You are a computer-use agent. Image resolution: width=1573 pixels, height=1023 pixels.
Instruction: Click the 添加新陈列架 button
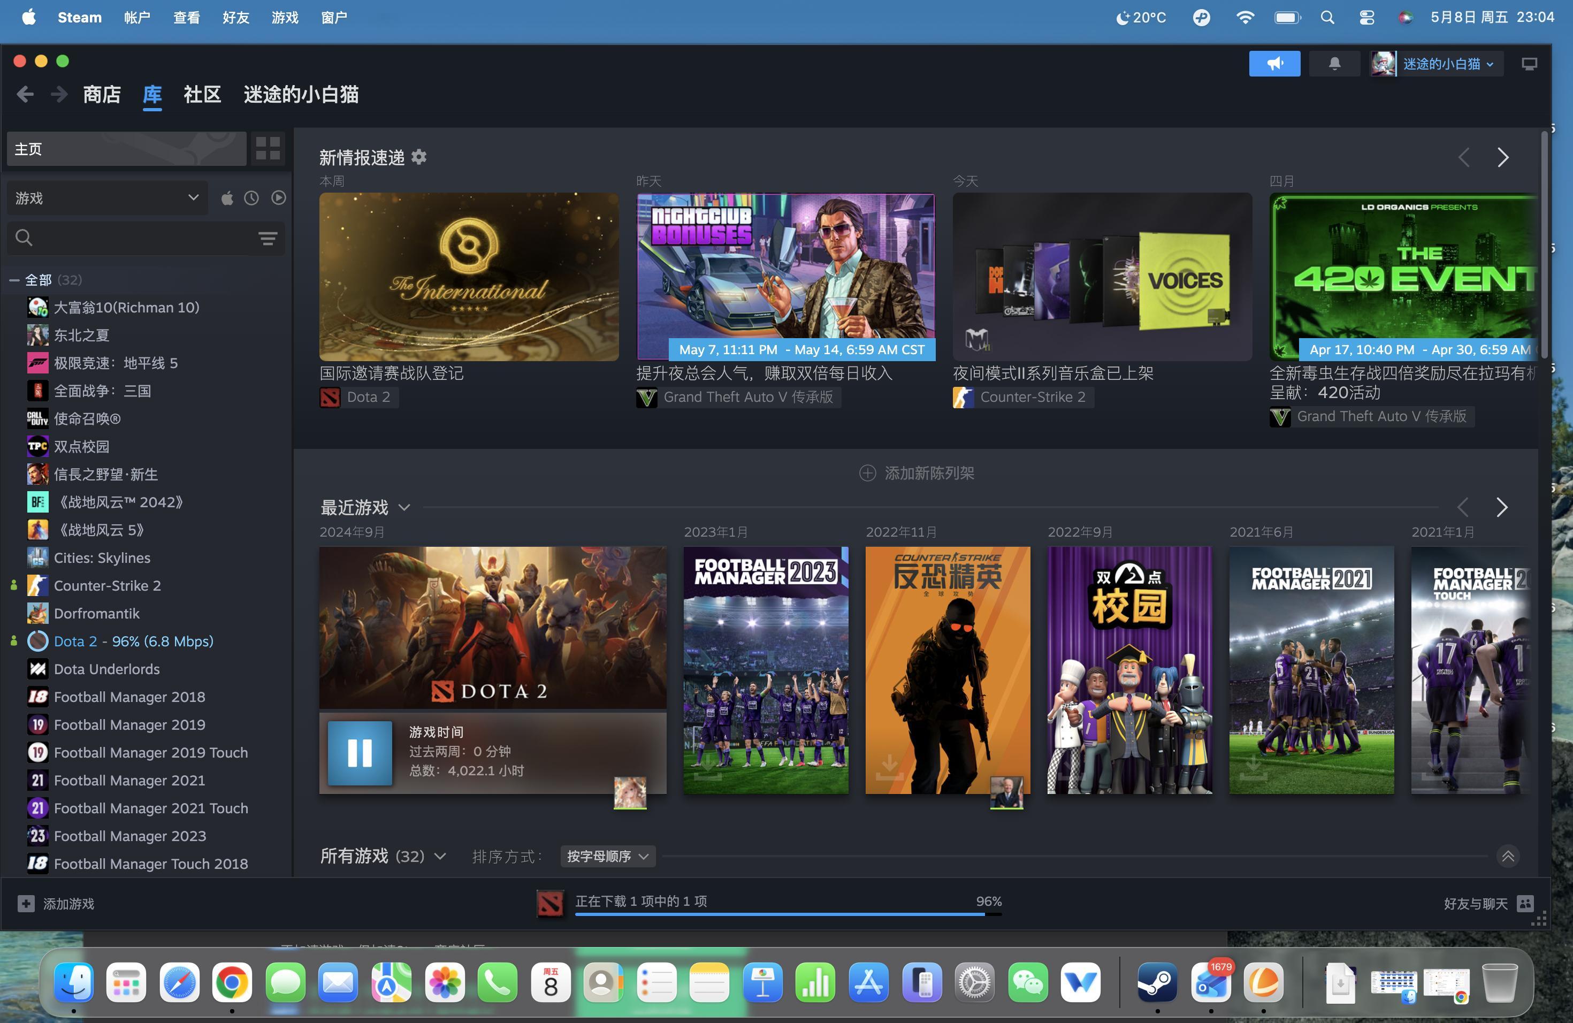click(x=916, y=473)
